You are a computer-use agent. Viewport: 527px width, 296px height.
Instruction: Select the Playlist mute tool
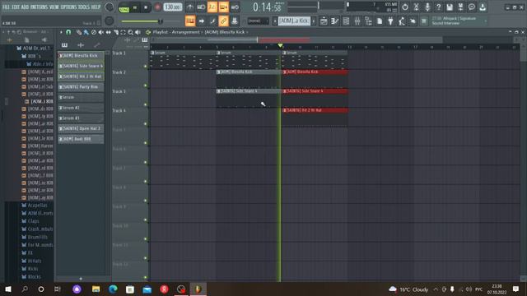[100, 32]
